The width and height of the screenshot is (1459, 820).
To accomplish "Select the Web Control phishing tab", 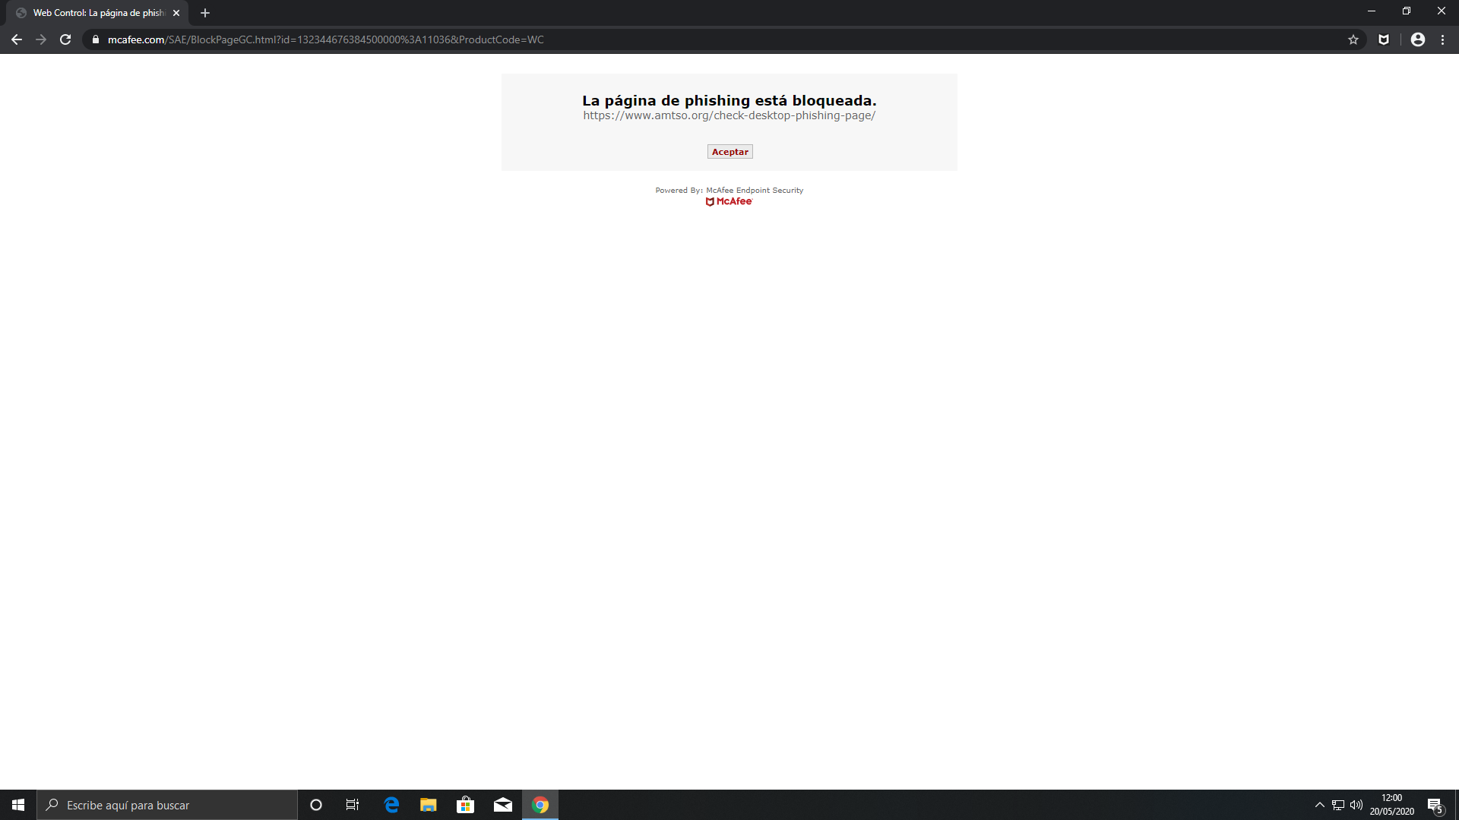I will point(99,13).
